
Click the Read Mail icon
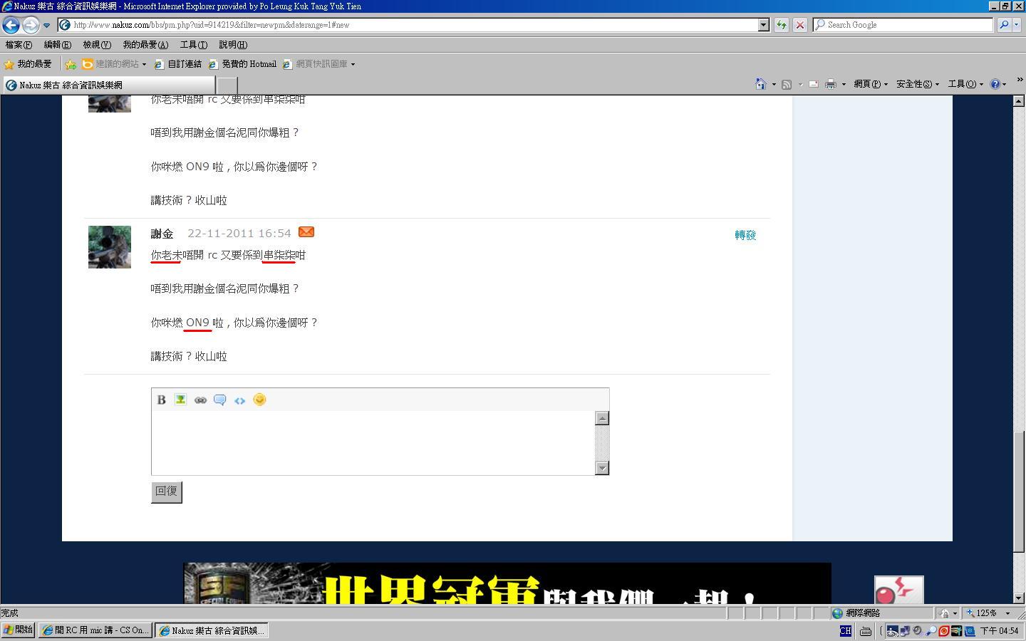tap(813, 84)
